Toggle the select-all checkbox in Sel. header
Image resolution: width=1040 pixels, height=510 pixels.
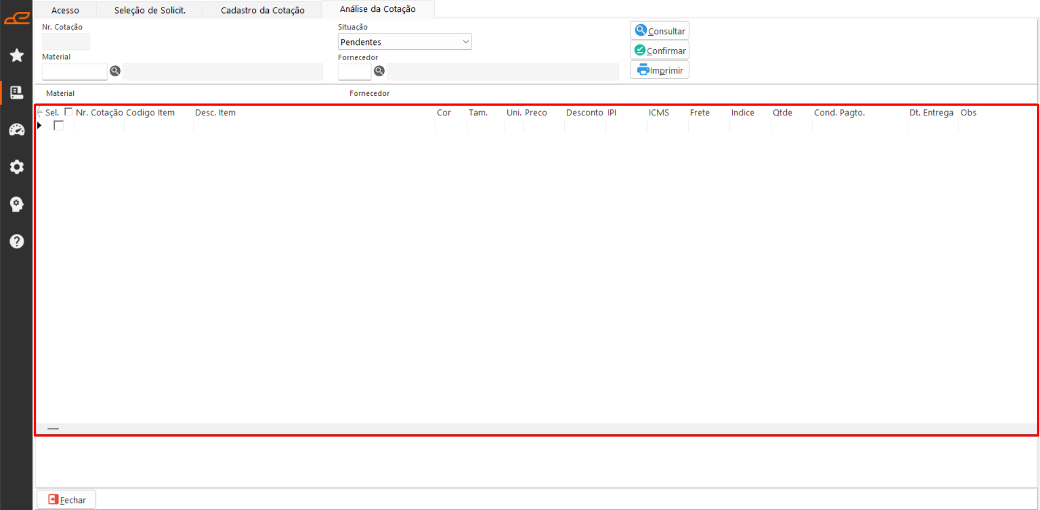[x=68, y=112]
